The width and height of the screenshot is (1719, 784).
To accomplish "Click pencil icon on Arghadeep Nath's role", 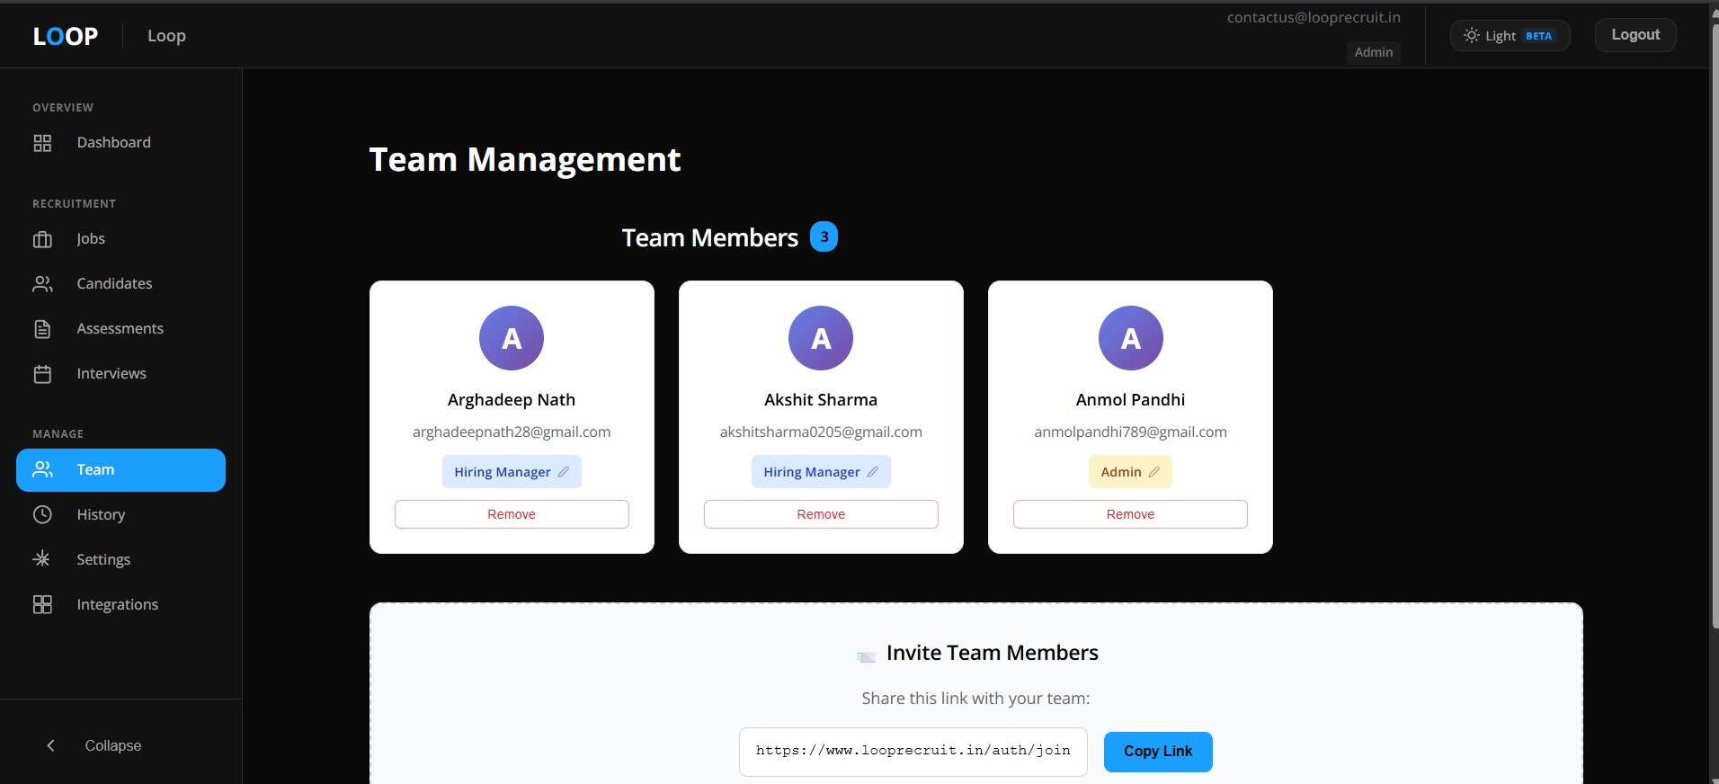I will [x=564, y=472].
